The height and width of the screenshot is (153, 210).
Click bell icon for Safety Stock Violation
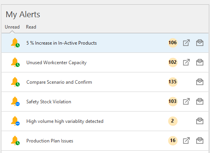(x=15, y=101)
